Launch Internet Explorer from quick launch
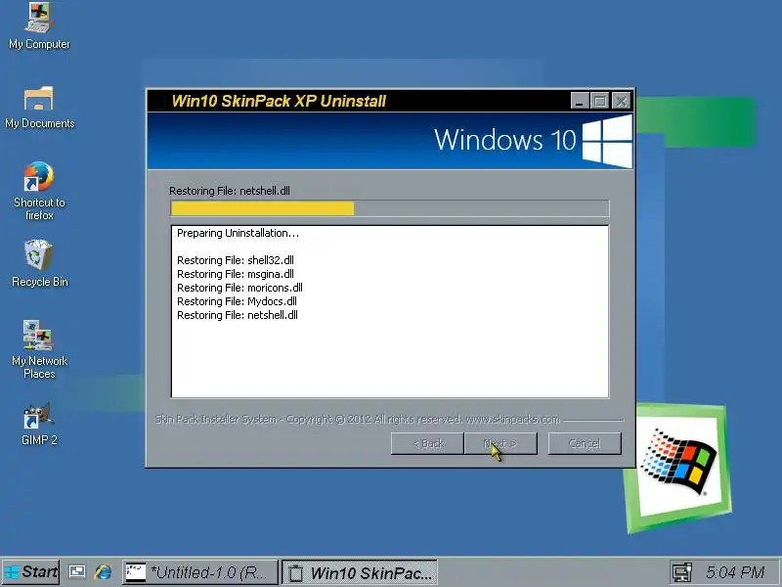 (x=104, y=571)
